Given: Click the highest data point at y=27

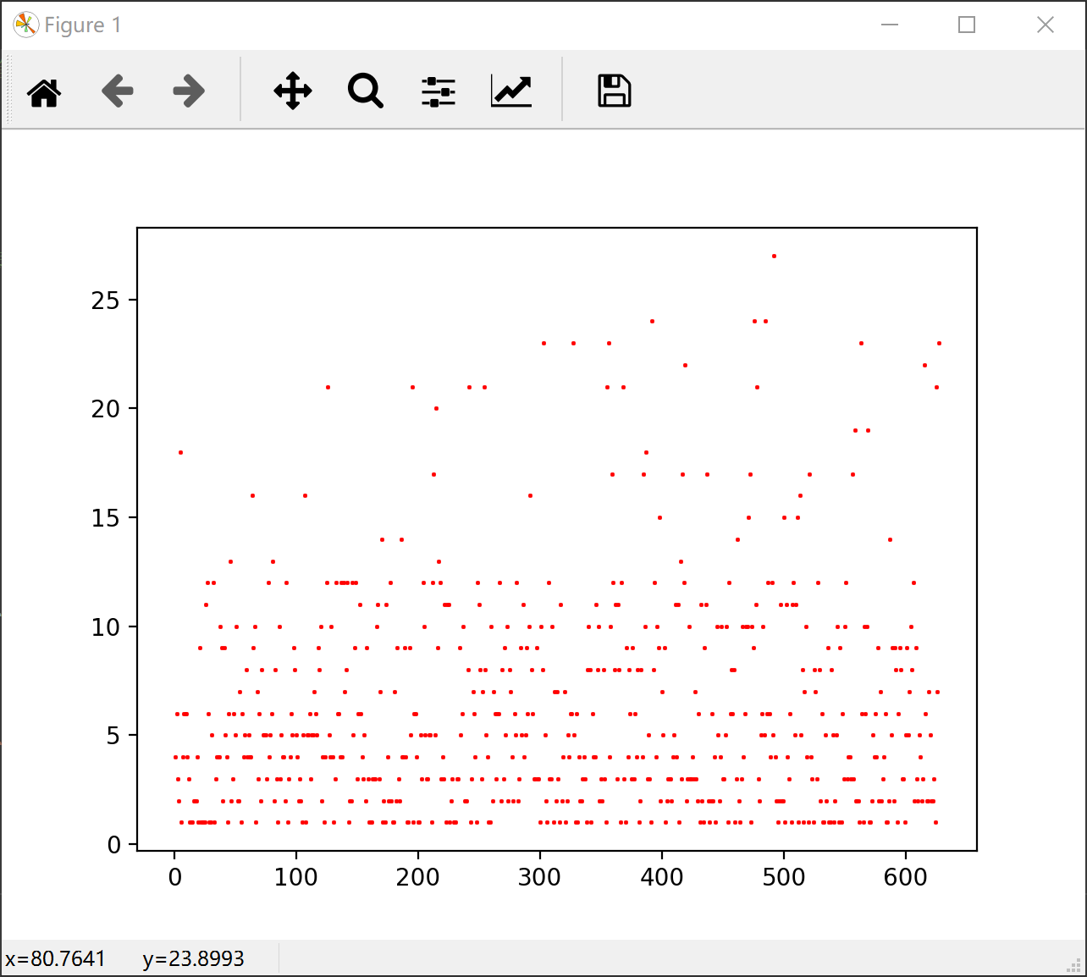Looking at the screenshot, I should point(774,256).
